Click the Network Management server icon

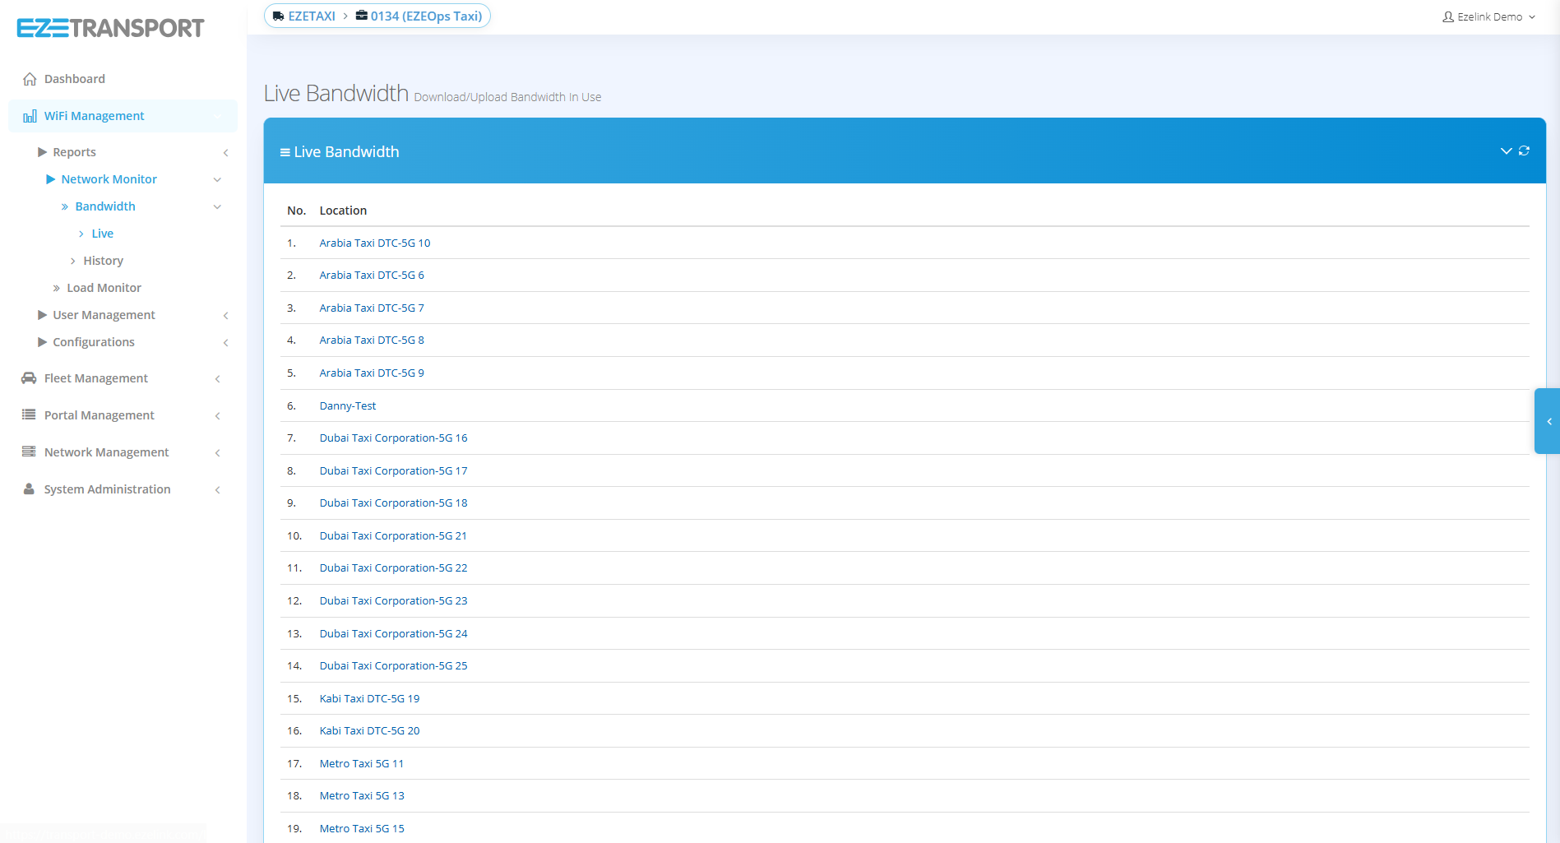click(x=29, y=452)
